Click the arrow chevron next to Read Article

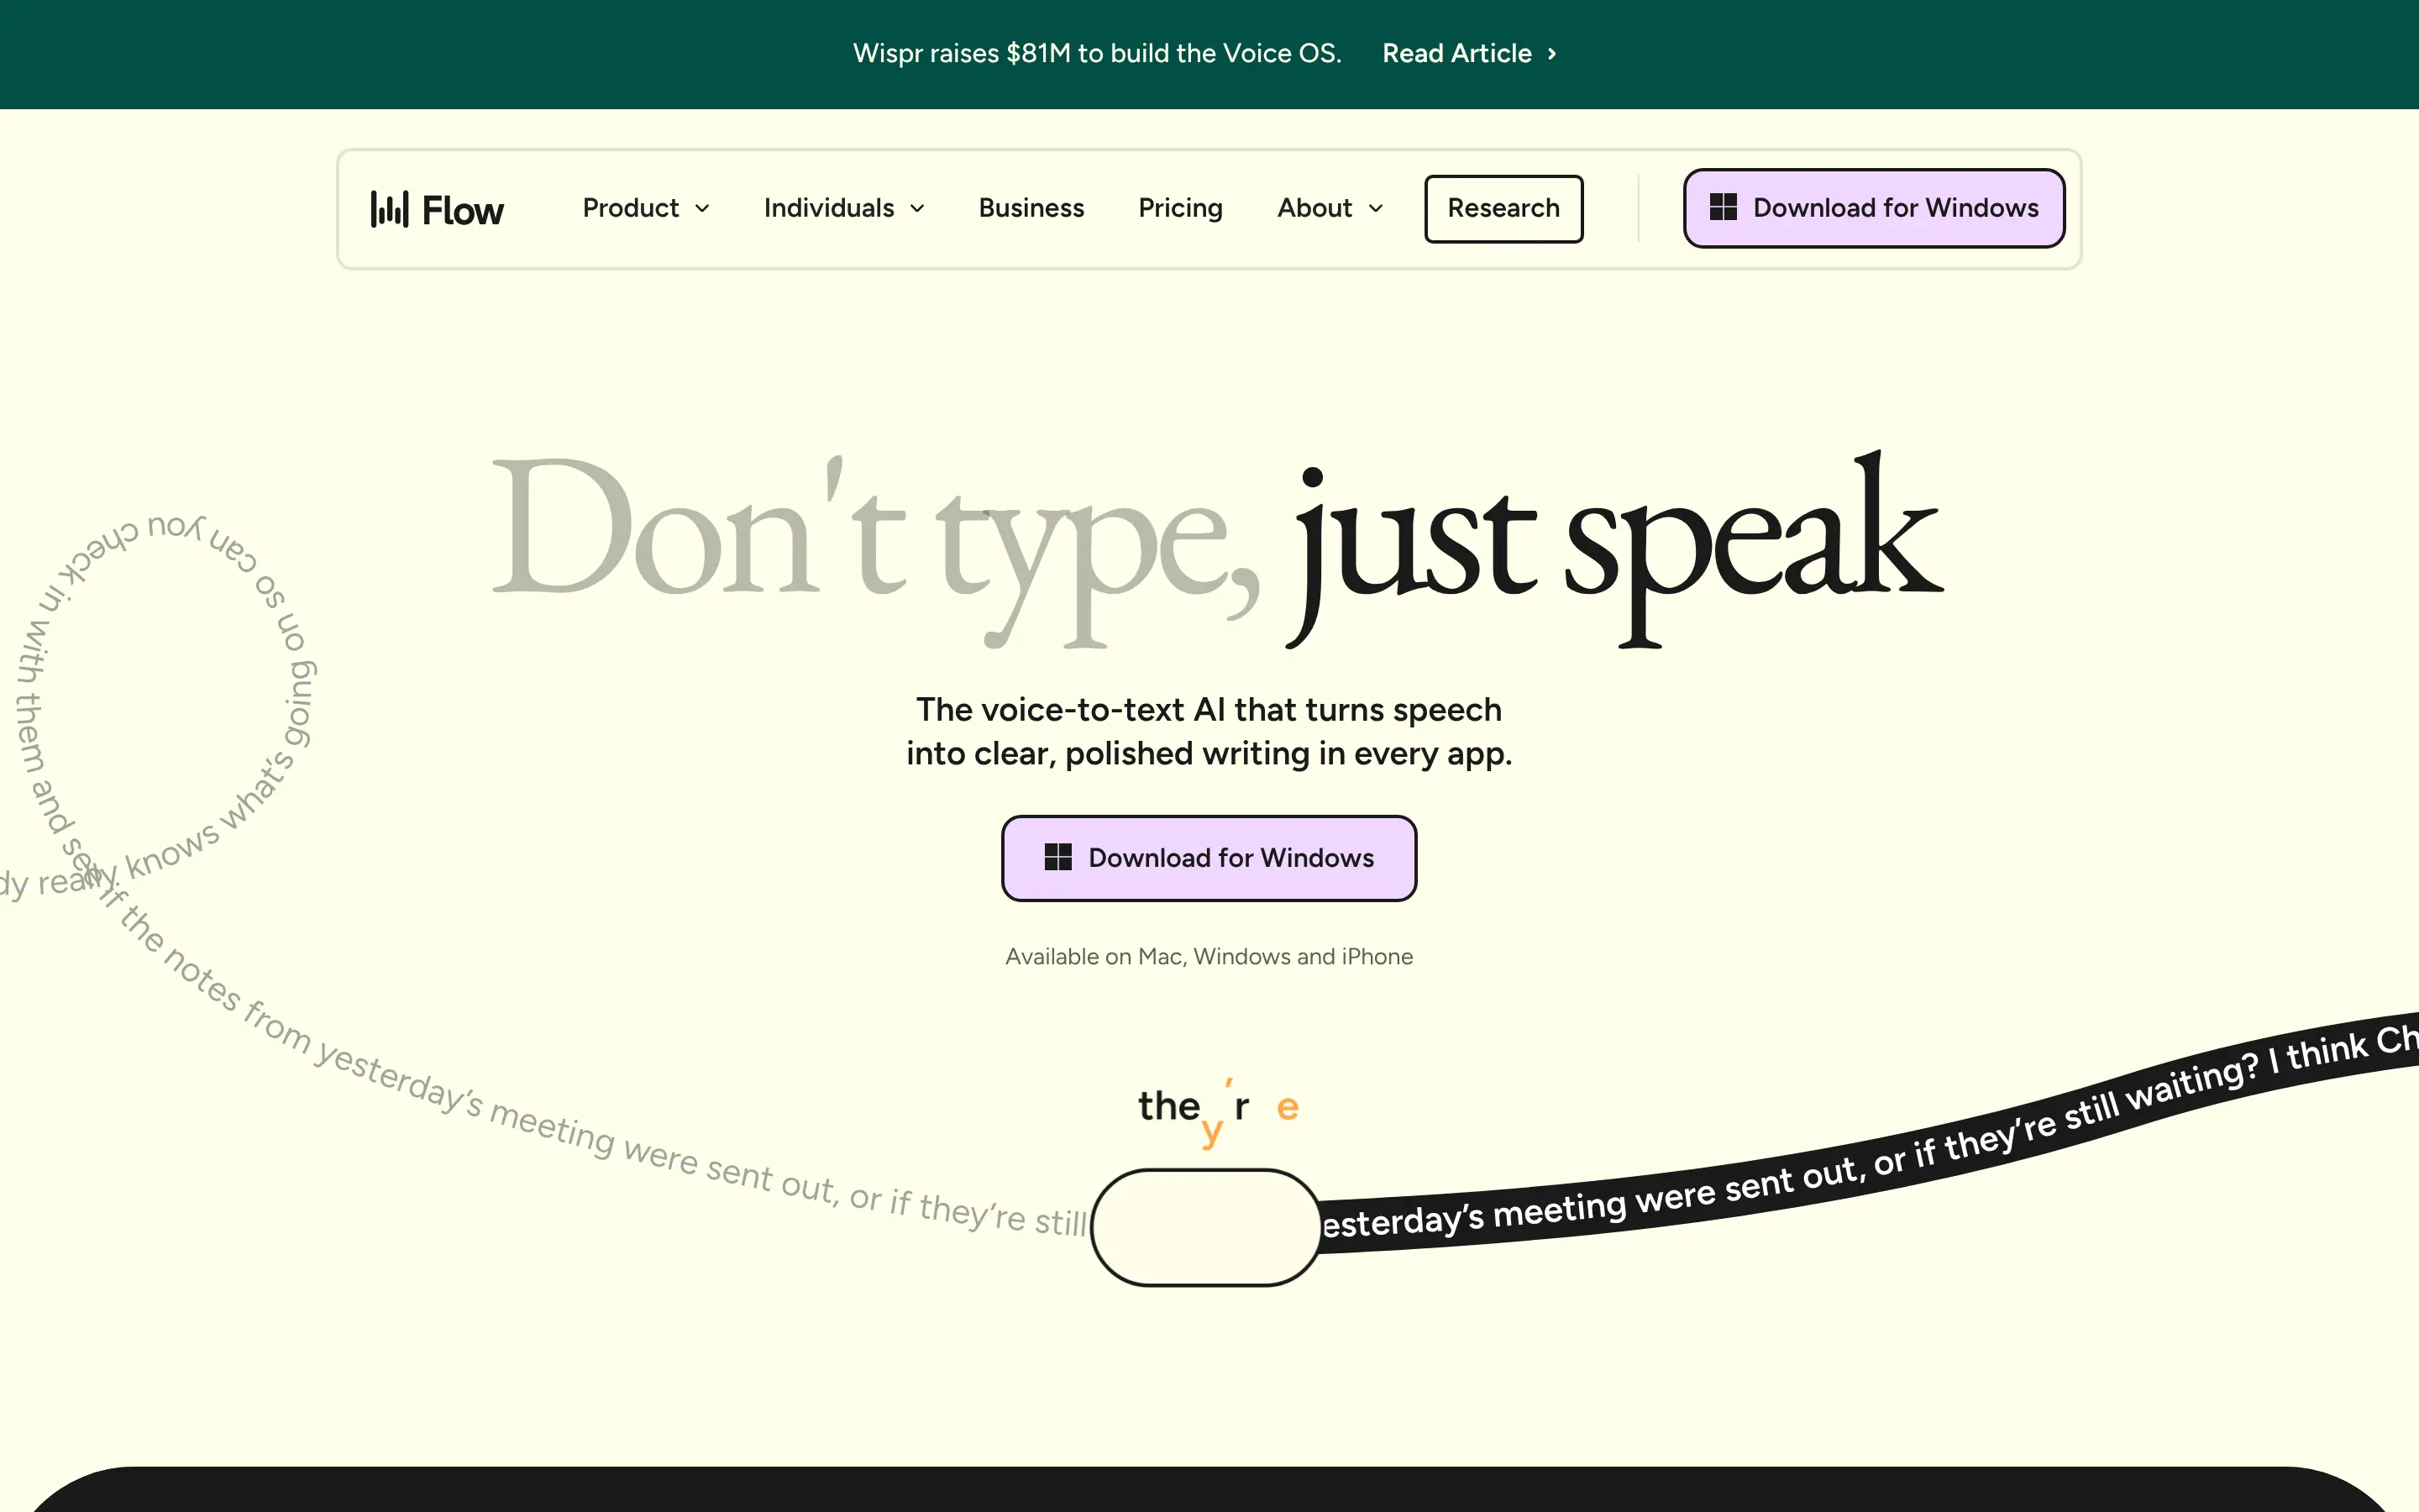[1552, 54]
